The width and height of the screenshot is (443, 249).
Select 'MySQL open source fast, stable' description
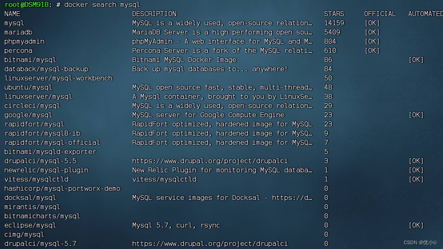[222, 88]
